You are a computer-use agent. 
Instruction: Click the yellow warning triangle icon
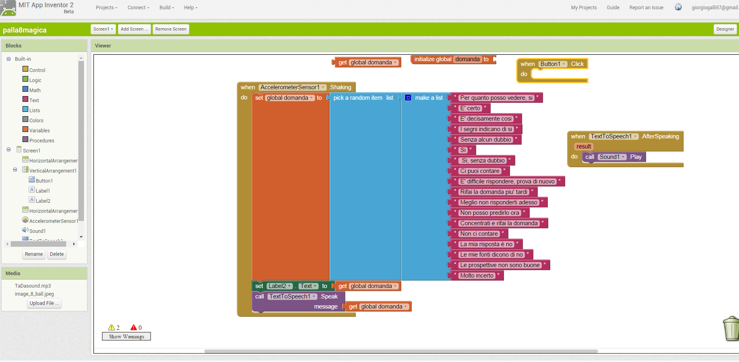(x=112, y=327)
